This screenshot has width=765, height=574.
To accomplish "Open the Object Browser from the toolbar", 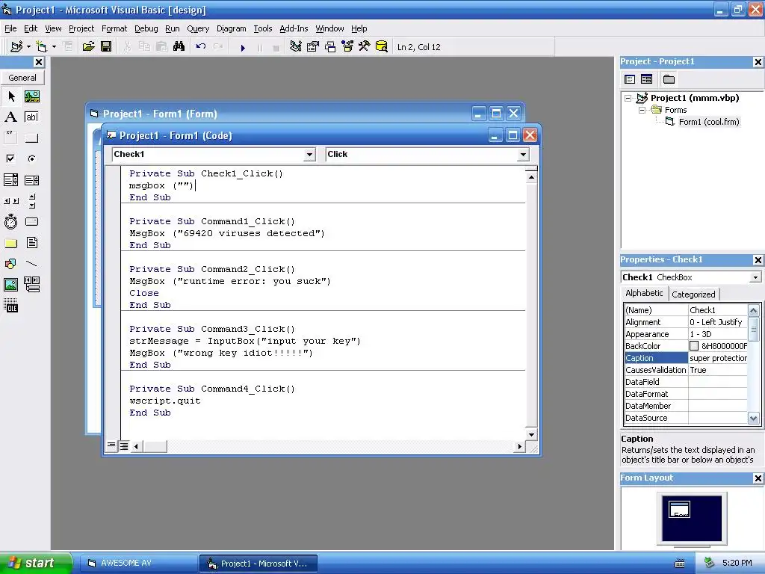I will [x=347, y=46].
